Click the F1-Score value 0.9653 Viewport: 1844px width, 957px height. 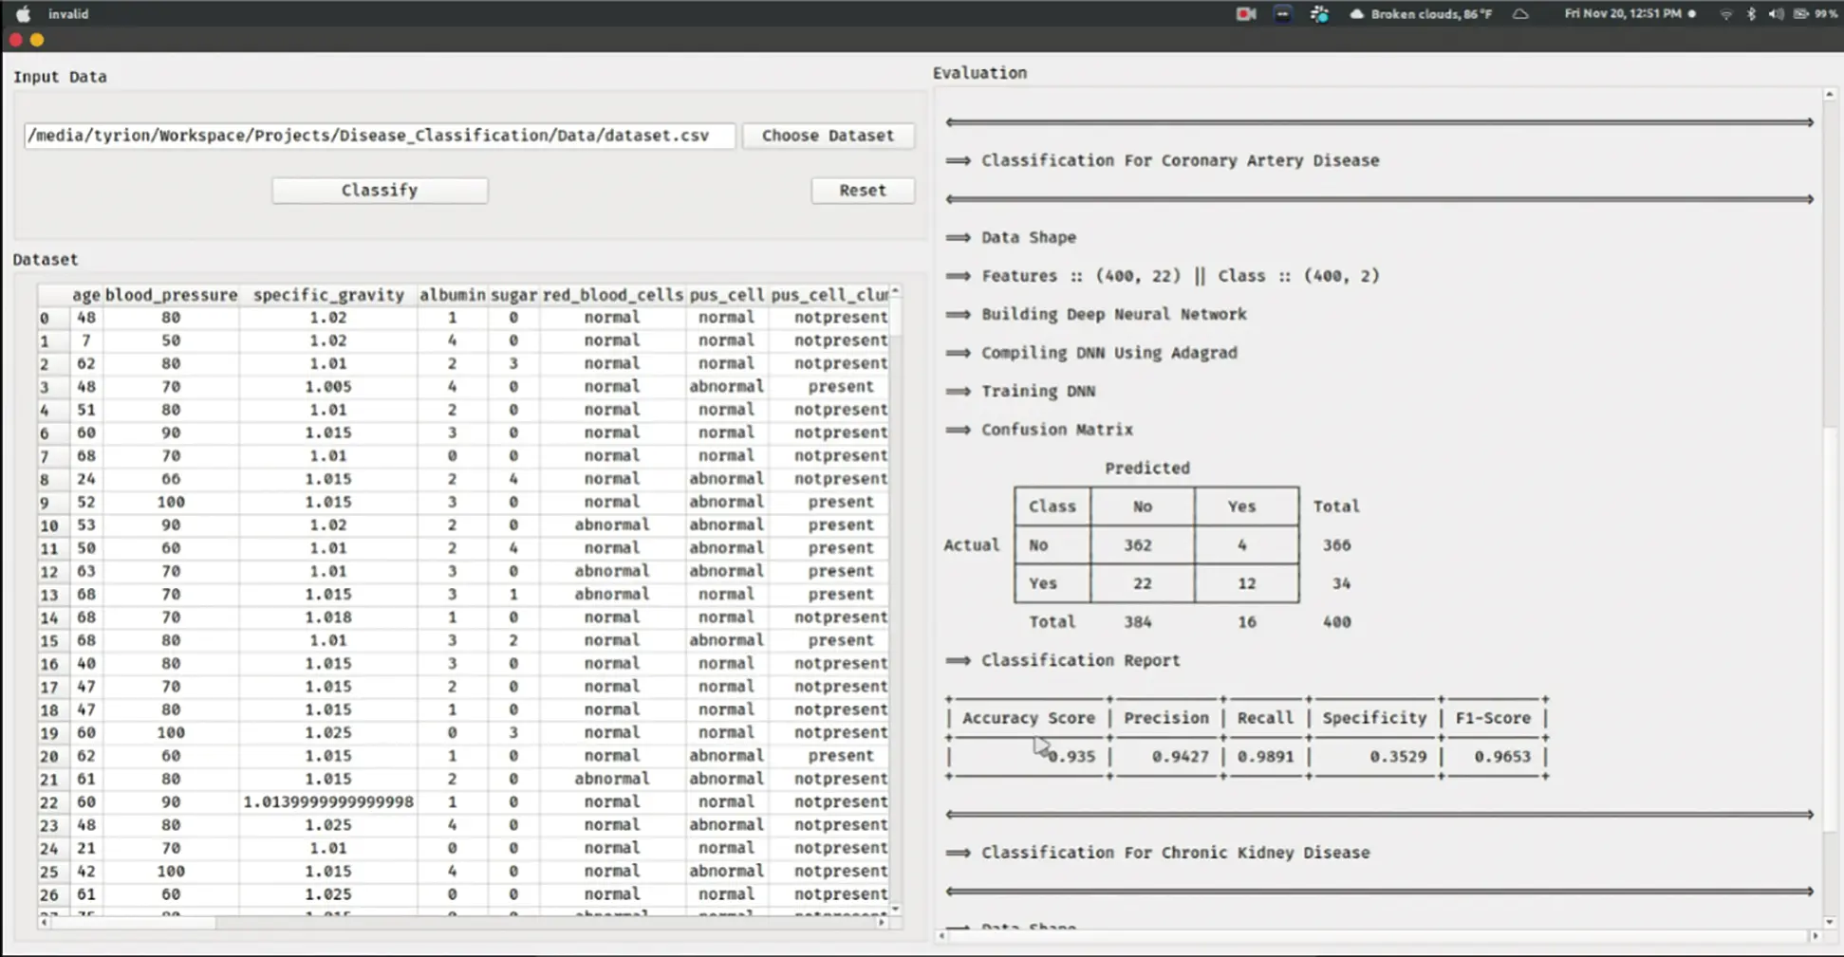tap(1502, 757)
